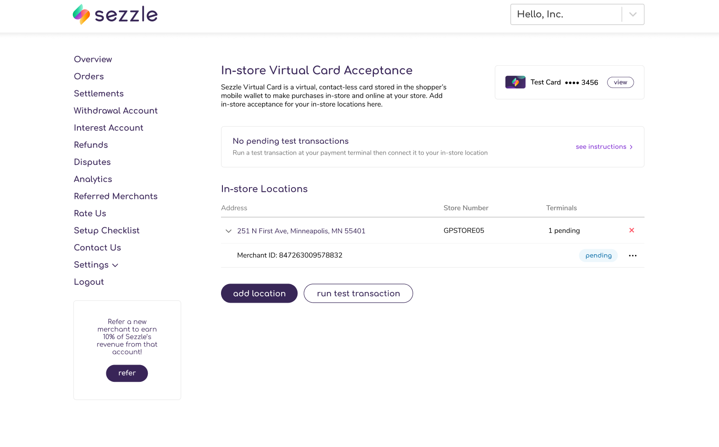Click the No pending test transactions heading
The image size is (719, 447).
[x=290, y=141]
